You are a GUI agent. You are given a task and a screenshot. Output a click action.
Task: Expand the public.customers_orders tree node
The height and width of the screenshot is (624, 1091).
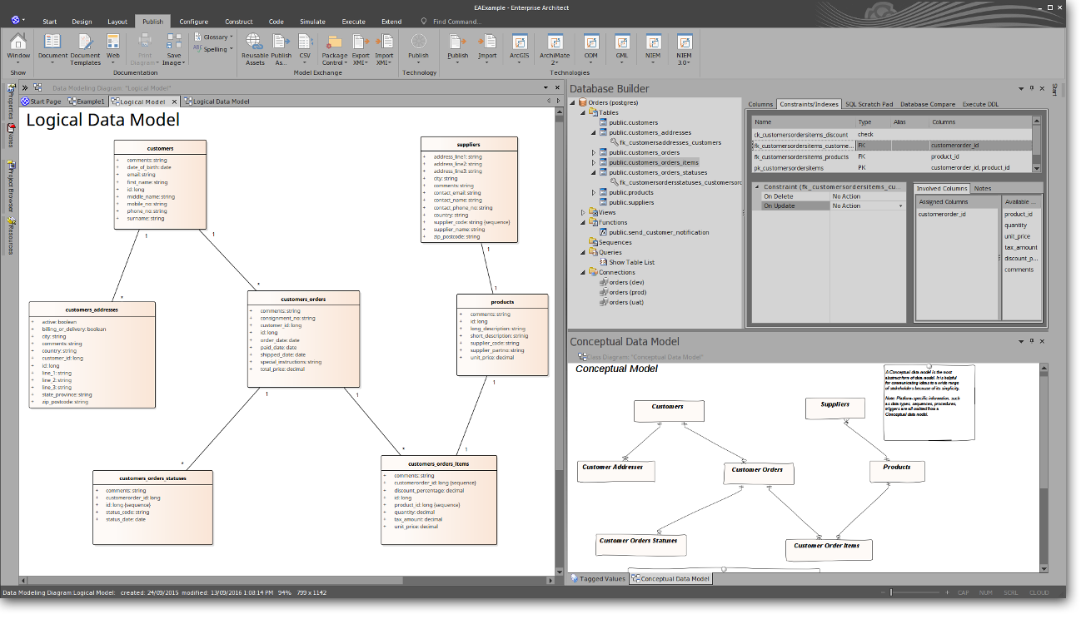coord(594,152)
